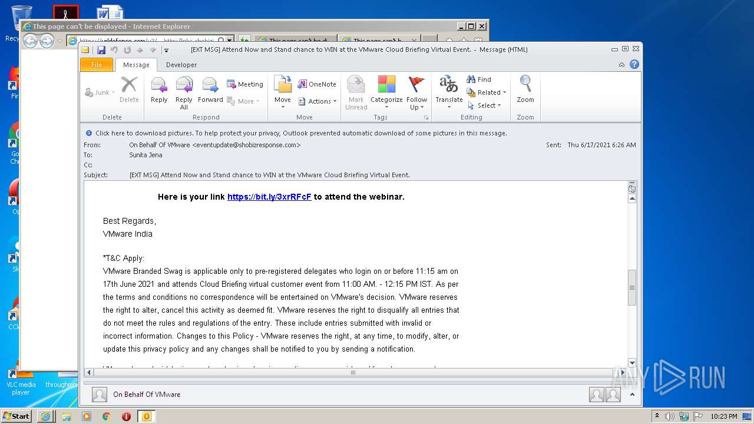The image size is (754, 424).
Task: Open the Categorize color menu
Action: 386,93
